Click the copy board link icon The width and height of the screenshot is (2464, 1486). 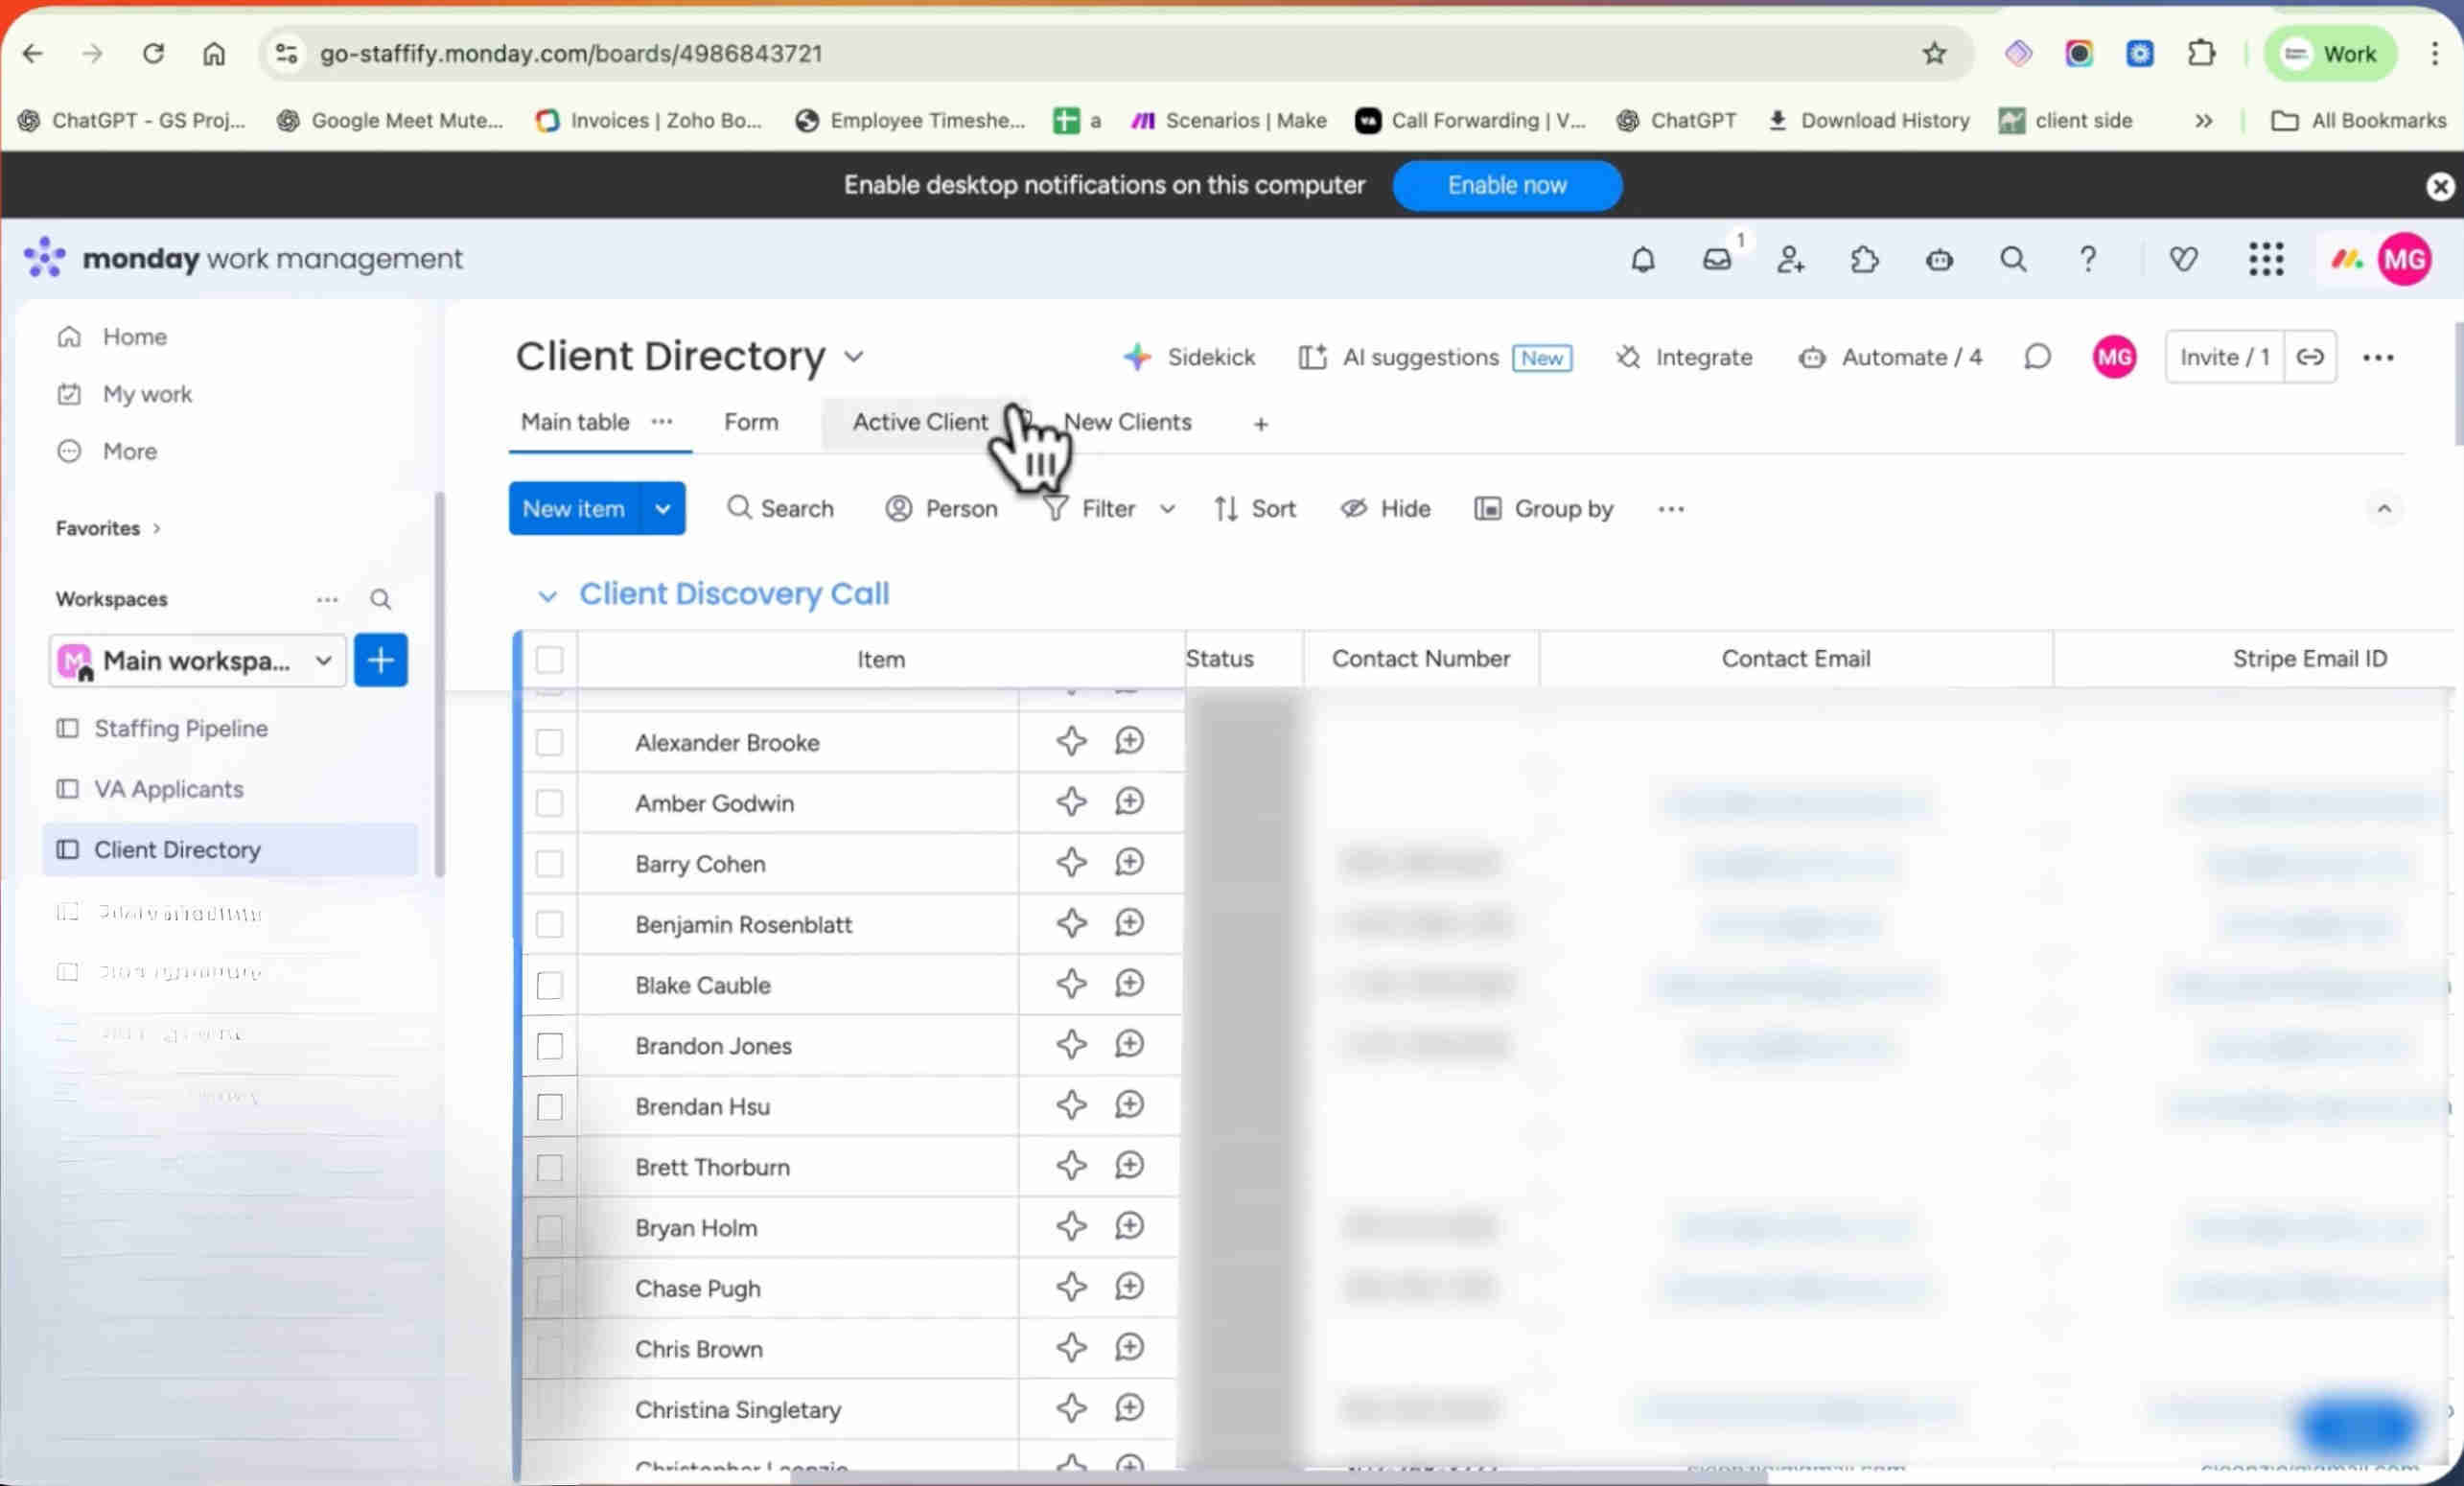(2310, 357)
